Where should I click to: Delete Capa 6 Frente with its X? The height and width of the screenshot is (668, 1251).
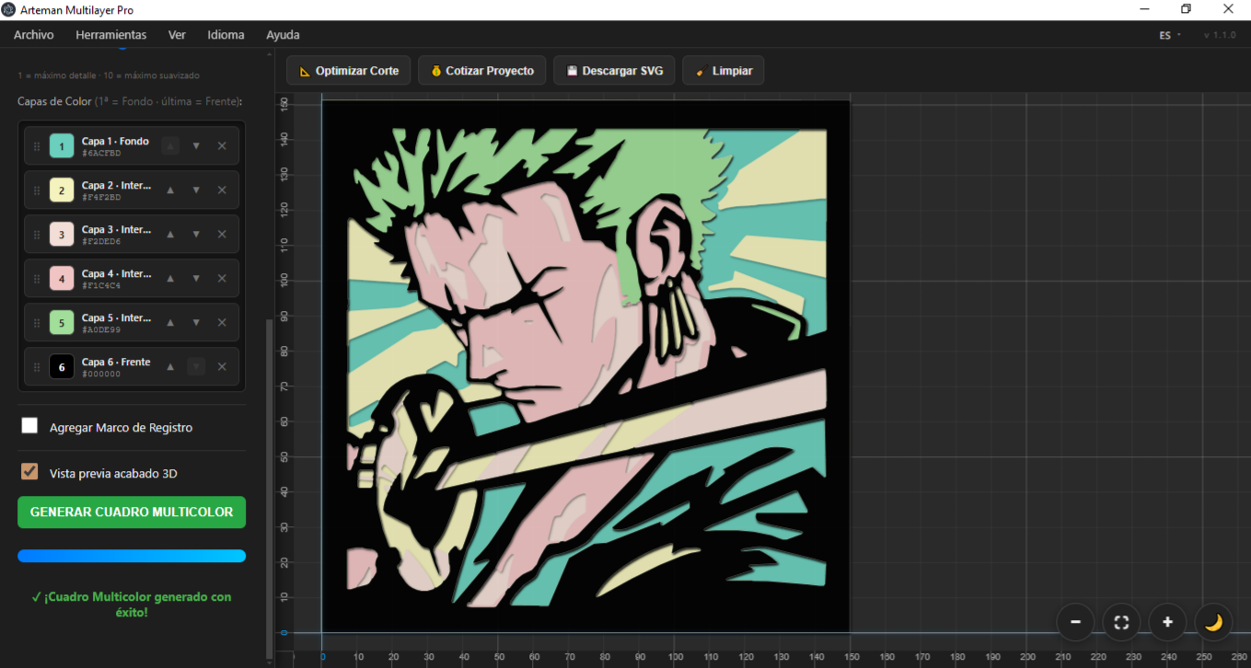tap(222, 366)
